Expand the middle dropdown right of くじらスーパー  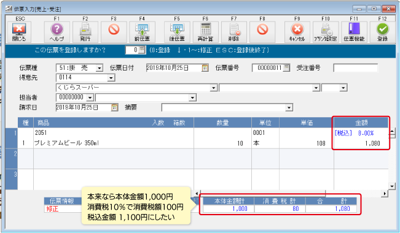[x=316, y=88]
